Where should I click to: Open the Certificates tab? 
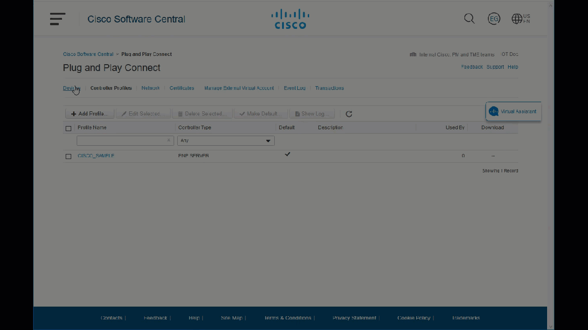(181, 88)
